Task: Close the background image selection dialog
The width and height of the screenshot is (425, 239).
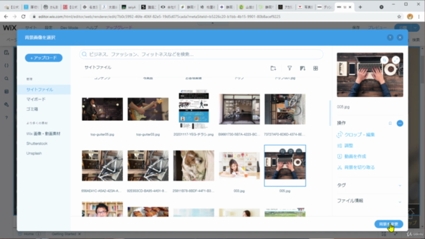Action: [x=400, y=37]
